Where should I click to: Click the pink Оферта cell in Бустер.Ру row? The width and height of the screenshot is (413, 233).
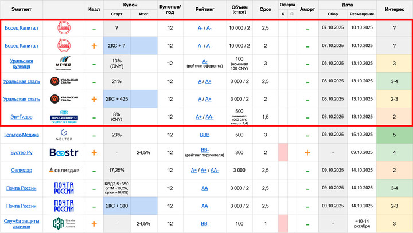point(283,153)
